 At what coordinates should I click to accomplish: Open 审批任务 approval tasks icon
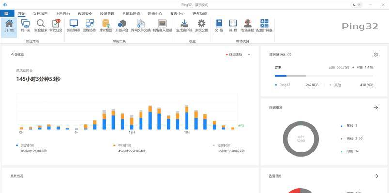(56, 26)
